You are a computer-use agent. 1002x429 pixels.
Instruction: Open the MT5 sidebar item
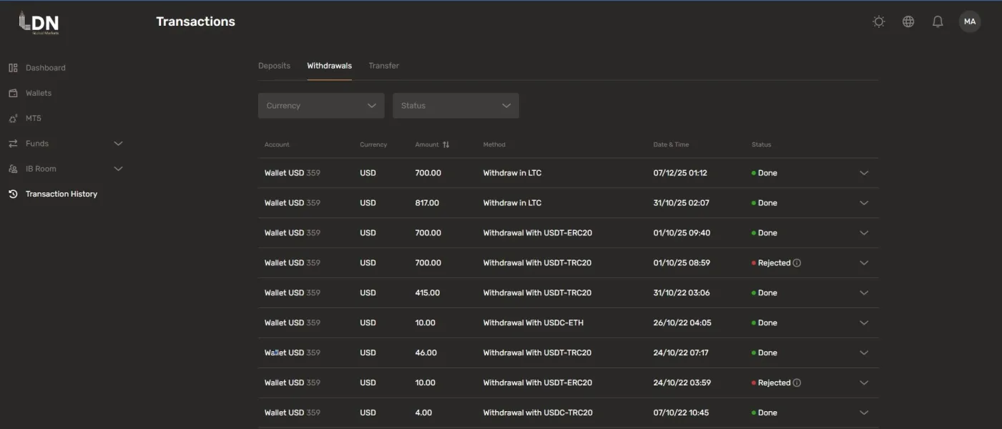coord(34,118)
